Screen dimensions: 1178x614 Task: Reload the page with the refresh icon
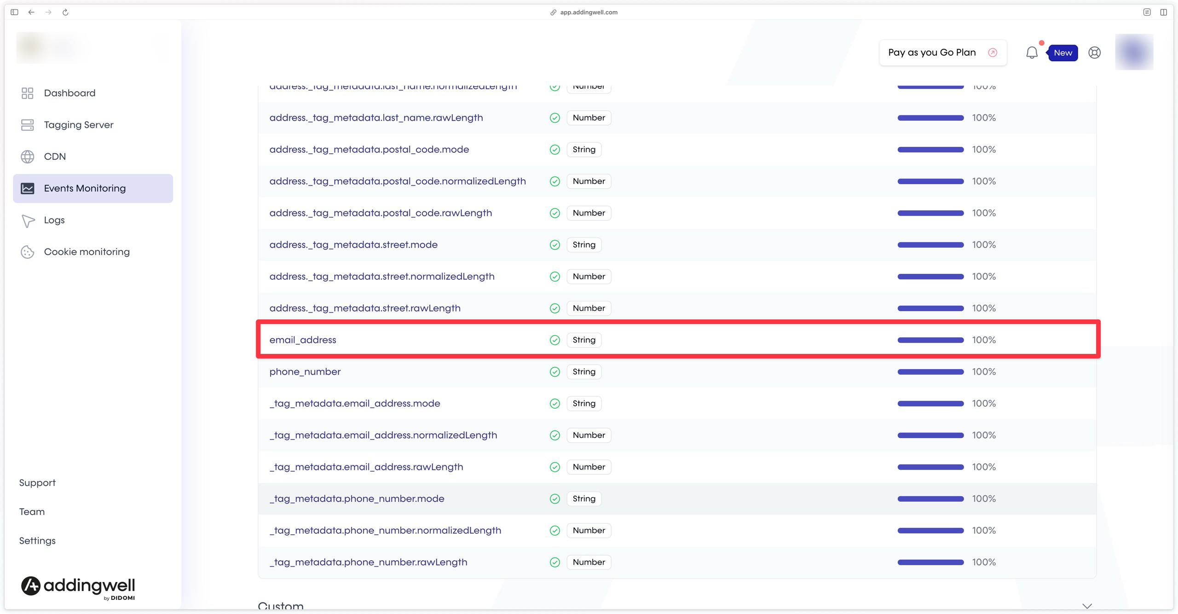tap(65, 12)
